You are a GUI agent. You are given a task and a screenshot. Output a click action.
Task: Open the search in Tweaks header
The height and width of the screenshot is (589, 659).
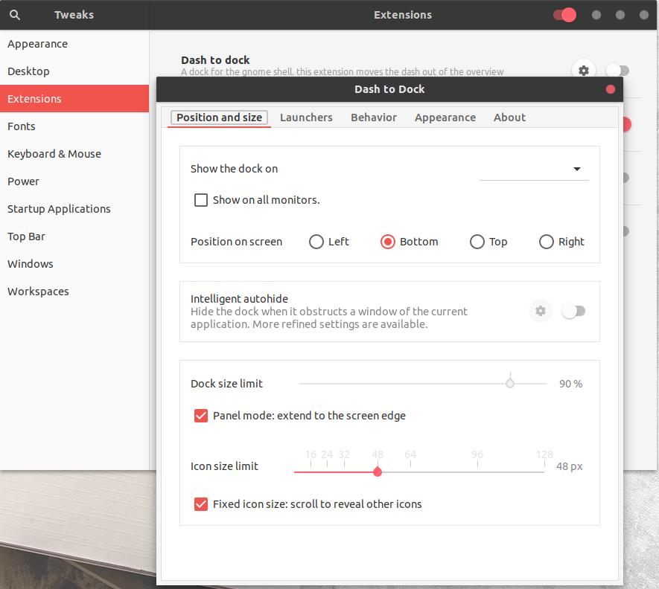point(15,15)
